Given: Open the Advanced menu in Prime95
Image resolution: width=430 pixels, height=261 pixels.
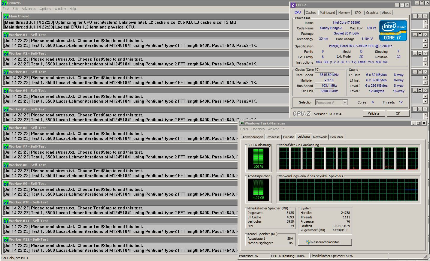Looking at the screenshot, I should click(x=29, y=9).
